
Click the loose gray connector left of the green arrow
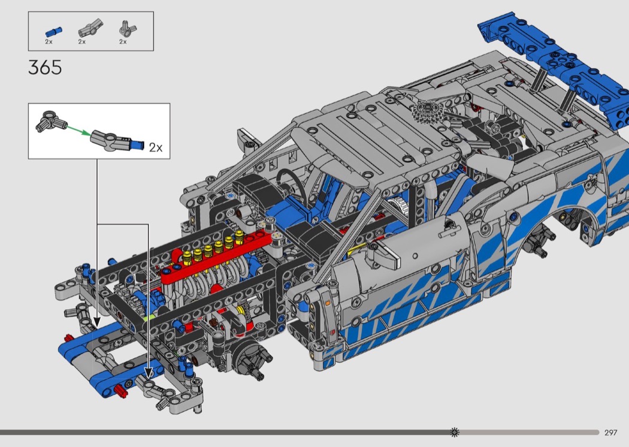coord(50,120)
